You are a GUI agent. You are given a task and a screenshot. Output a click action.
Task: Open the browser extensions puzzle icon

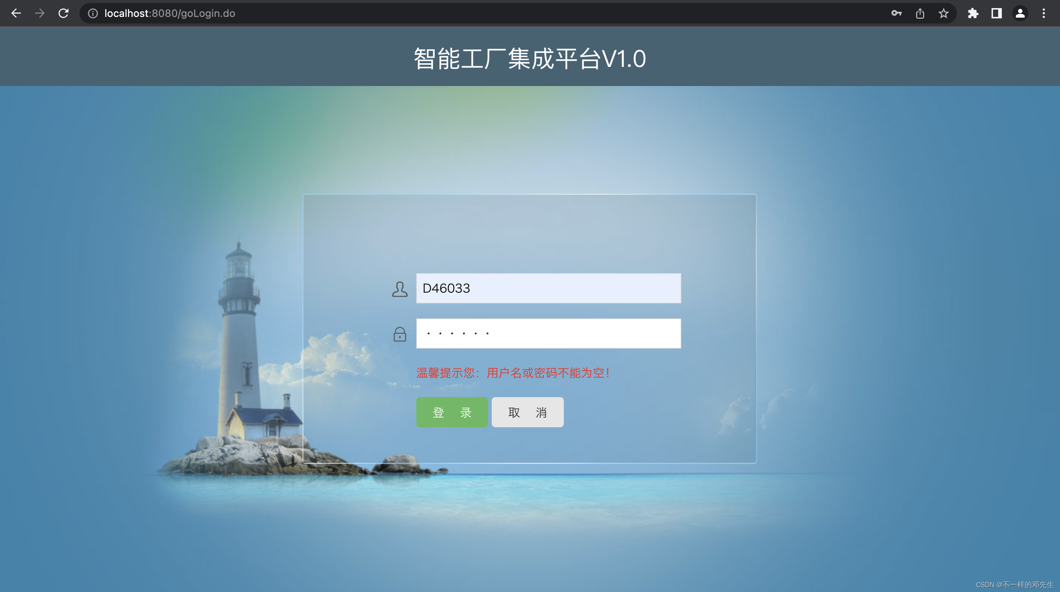974,13
